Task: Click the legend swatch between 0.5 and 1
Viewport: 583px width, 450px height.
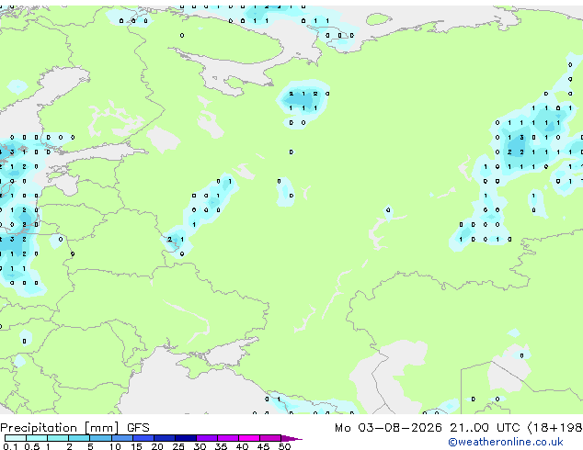Action: (x=37, y=438)
